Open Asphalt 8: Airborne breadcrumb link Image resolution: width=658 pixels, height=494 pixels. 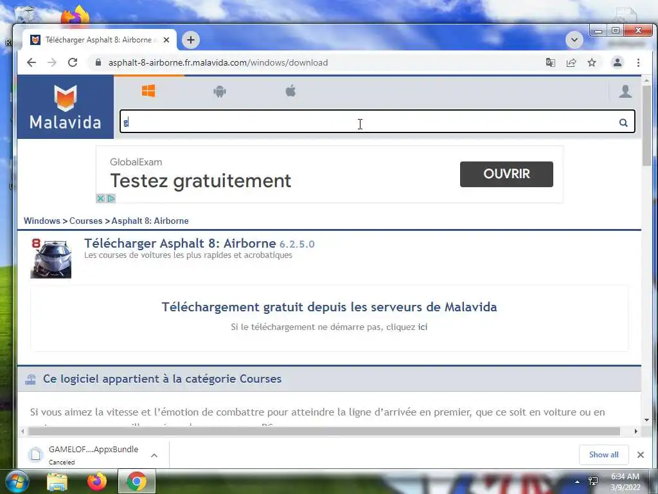click(150, 221)
